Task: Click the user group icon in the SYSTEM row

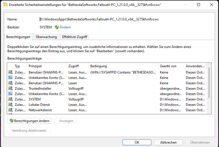Action: click(10, 99)
